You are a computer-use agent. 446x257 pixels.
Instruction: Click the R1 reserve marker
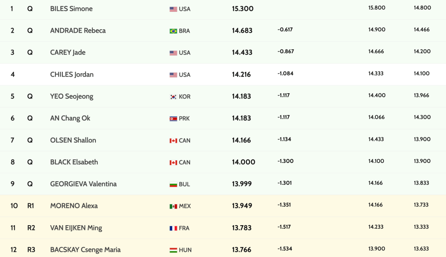pyautogui.click(x=31, y=206)
